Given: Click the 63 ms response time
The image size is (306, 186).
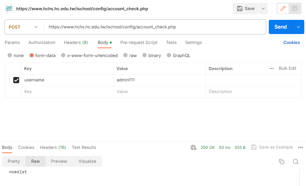Looking at the screenshot, I should 225,147.
